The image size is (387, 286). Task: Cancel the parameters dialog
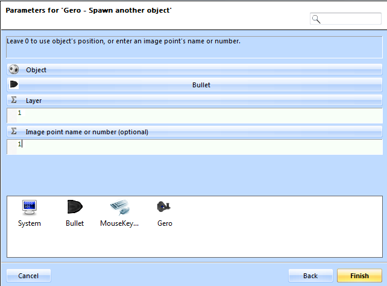(28, 276)
